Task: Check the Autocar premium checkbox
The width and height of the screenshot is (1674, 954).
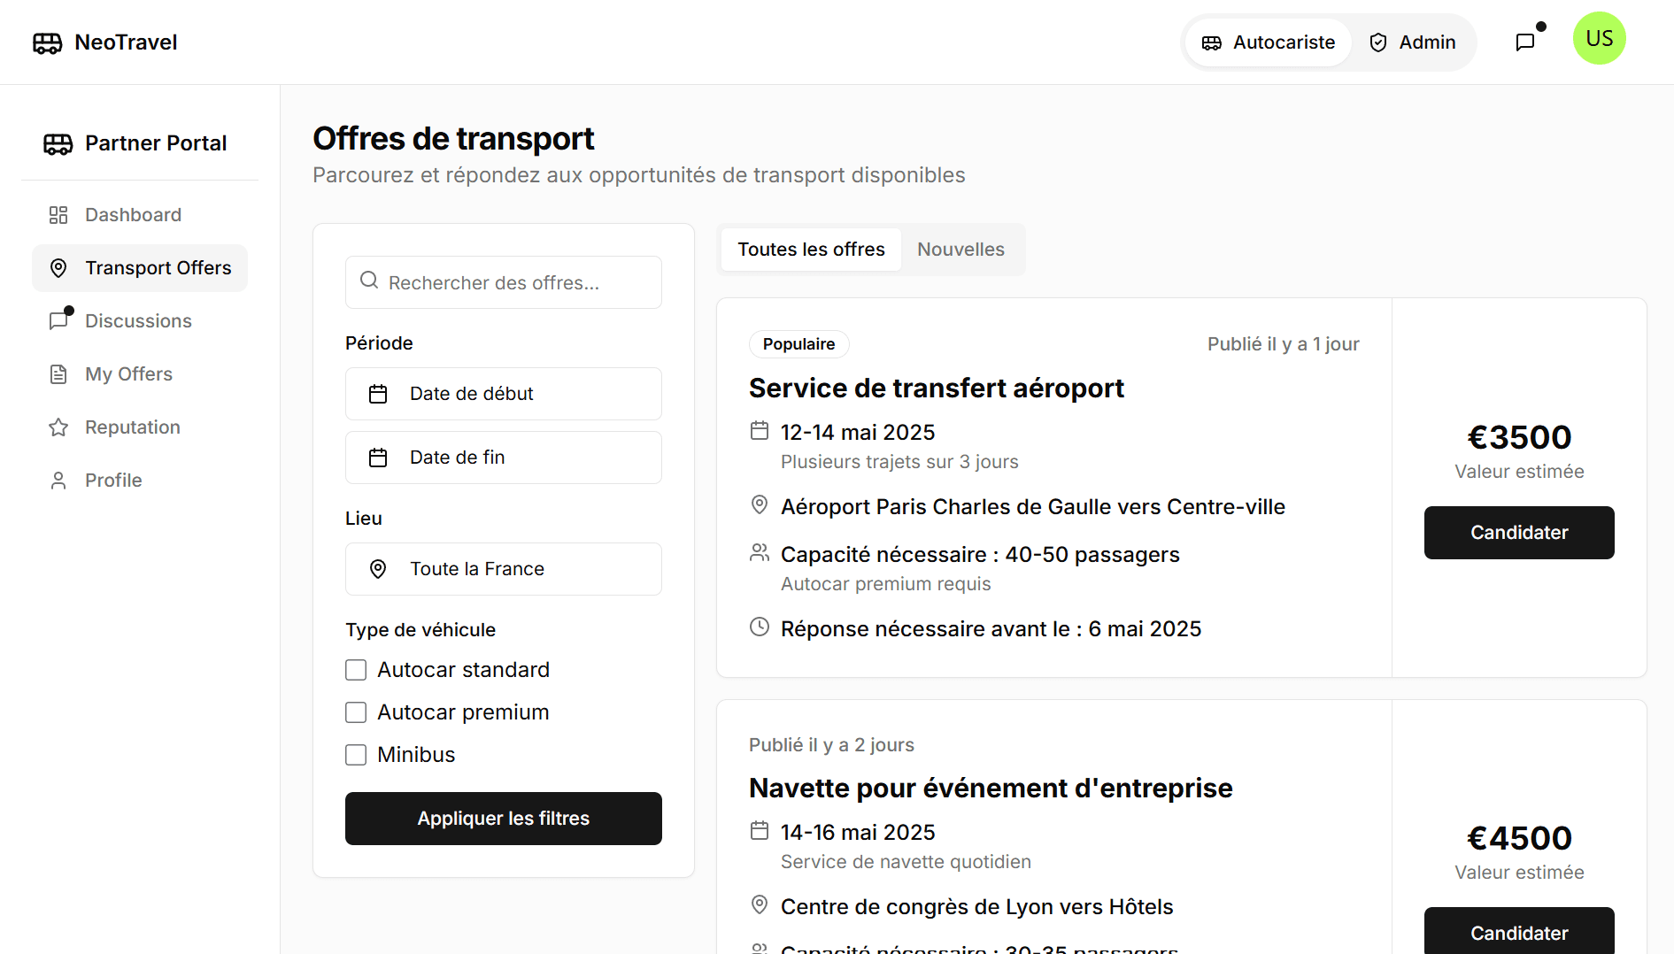Action: 356,712
